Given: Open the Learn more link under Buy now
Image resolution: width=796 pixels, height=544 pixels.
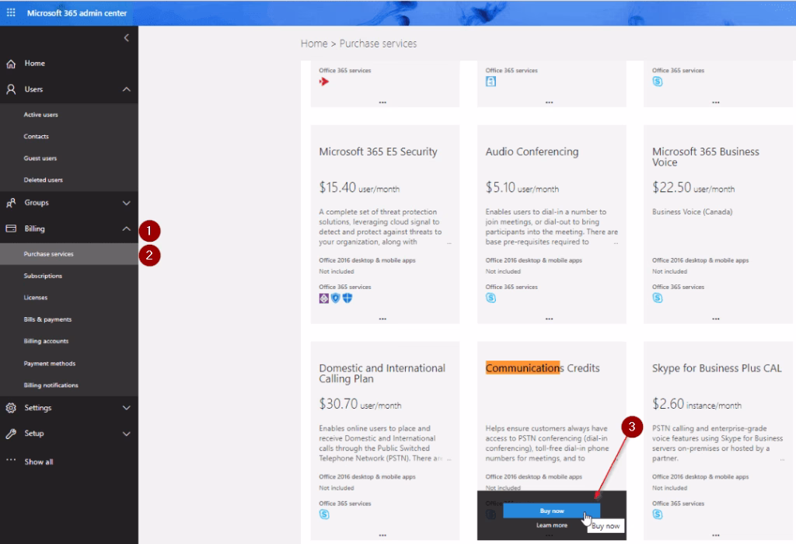Looking at the screenshot, I should click(x=551, y=525).
